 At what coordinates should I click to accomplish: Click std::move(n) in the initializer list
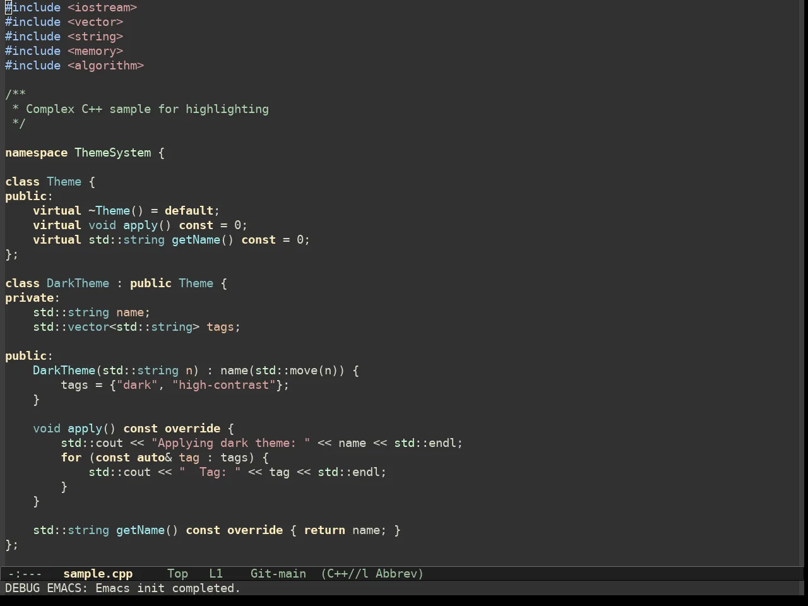pyautogui.click(x=297, y=371)
